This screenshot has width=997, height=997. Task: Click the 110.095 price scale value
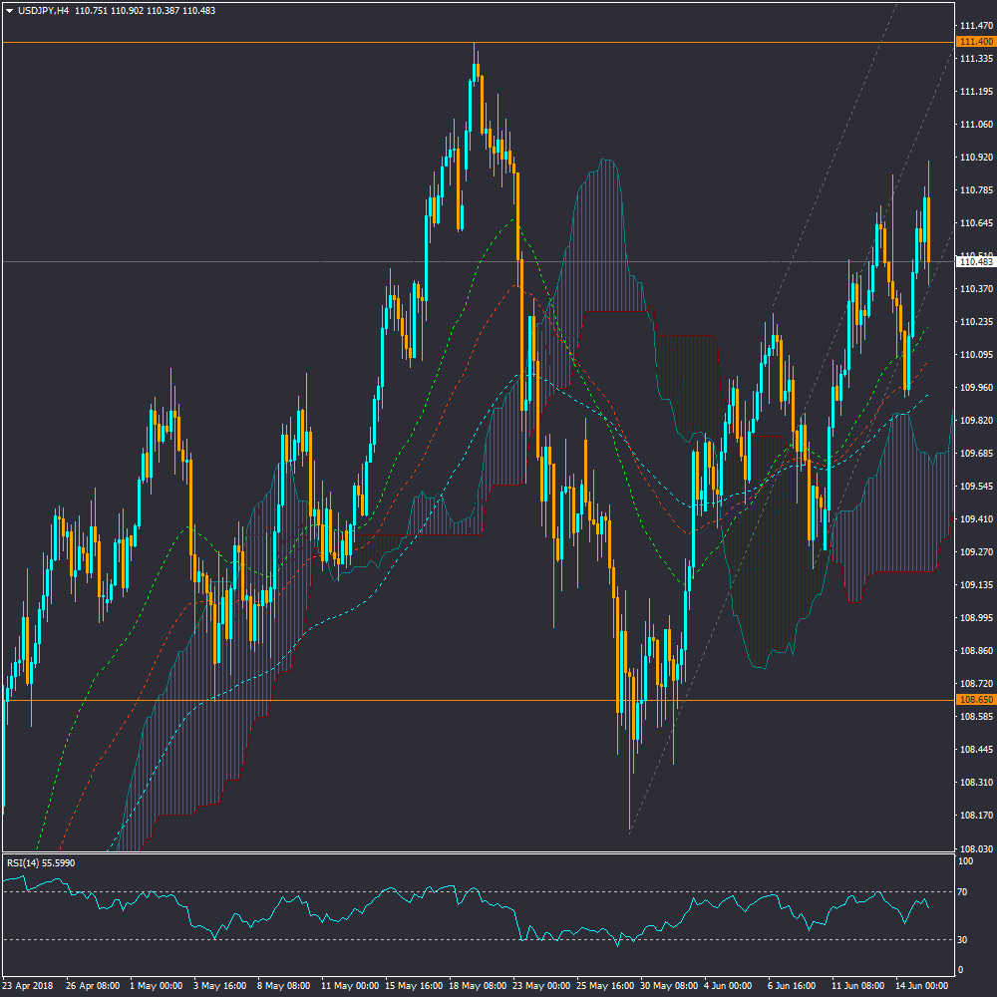tap(974, 355)
